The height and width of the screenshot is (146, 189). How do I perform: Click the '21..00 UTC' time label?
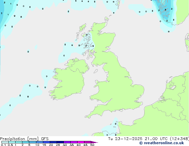pos(156,139)
